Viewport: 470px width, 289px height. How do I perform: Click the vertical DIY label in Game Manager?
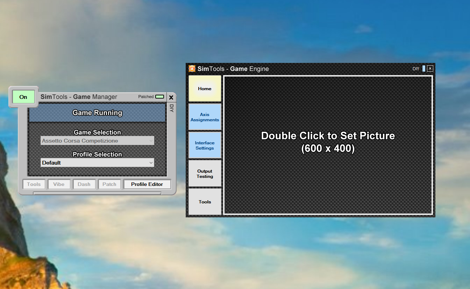point(171,108)
